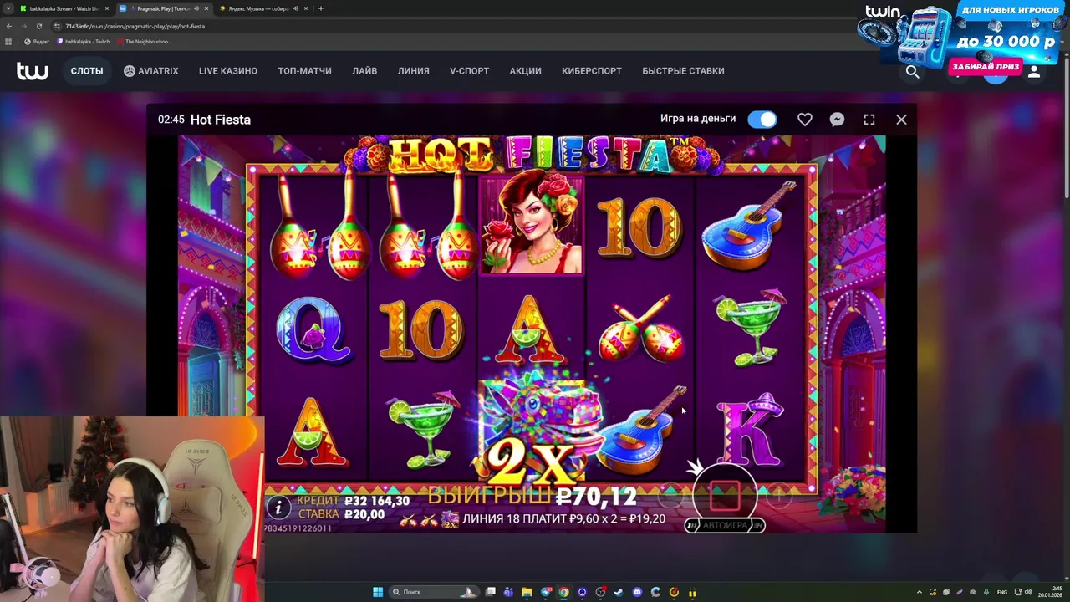Image resolution: width=1070 pixels, height=602 pixels.
Task: Open the twin site search icon
Action: [x=912, y=72]
